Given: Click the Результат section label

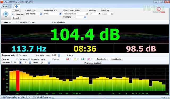Looking at the screenshot, I should click(6, 22).
